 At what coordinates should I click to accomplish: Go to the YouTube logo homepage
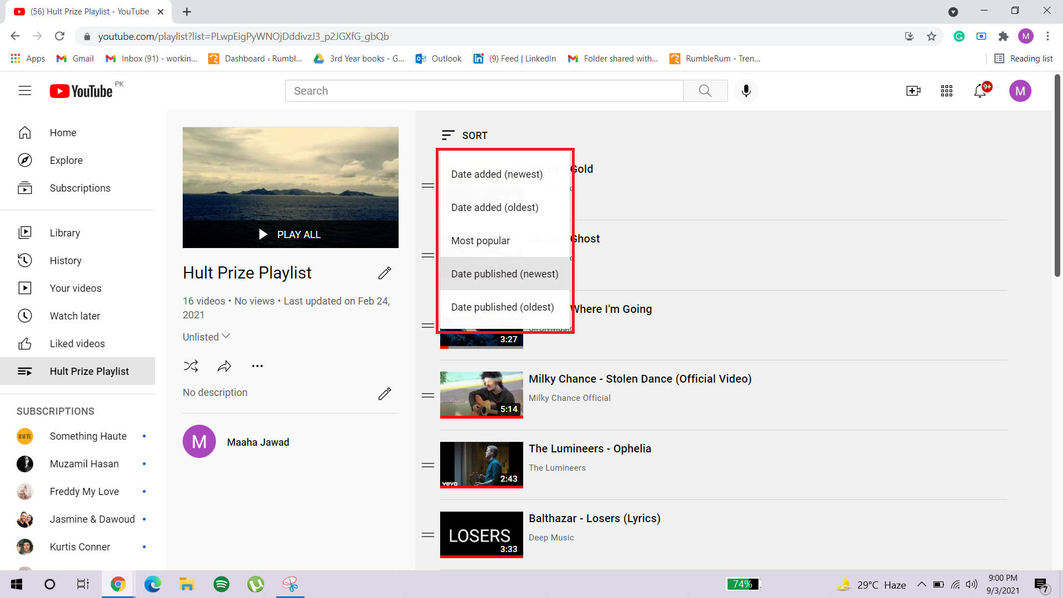82,91
